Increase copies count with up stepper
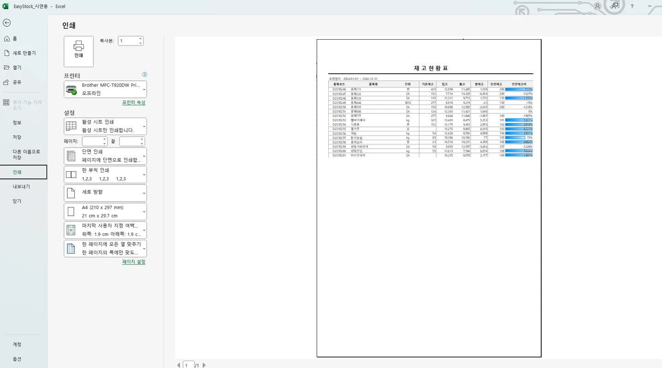This screenshot has width=662, height=368. [x=141, y=39]
